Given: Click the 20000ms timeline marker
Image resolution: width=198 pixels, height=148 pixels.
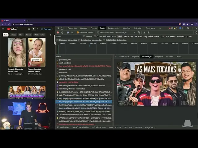Looking at the screenshot, I should coord(93,43).
